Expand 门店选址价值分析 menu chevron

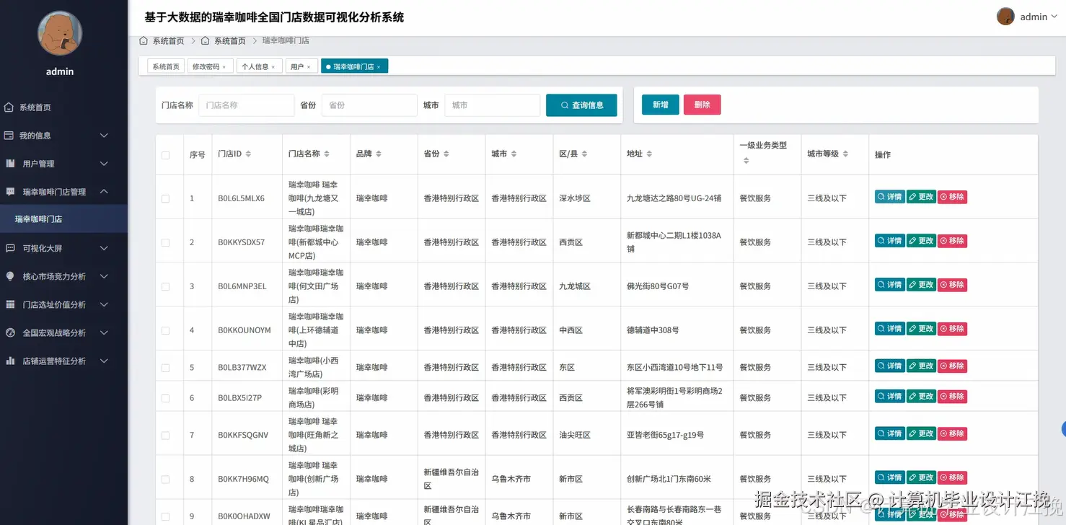coord(104,304)
